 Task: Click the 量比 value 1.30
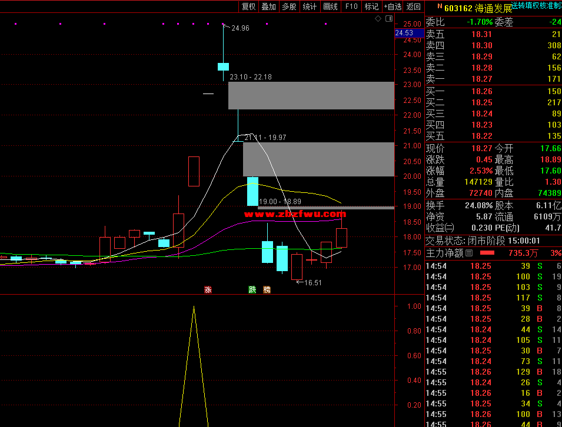point(553,182)
